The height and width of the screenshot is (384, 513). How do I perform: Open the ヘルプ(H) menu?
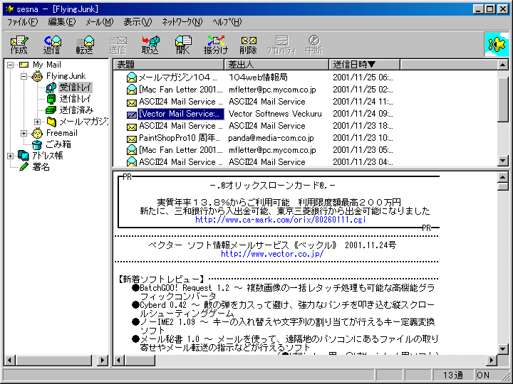tap(227, 22)
